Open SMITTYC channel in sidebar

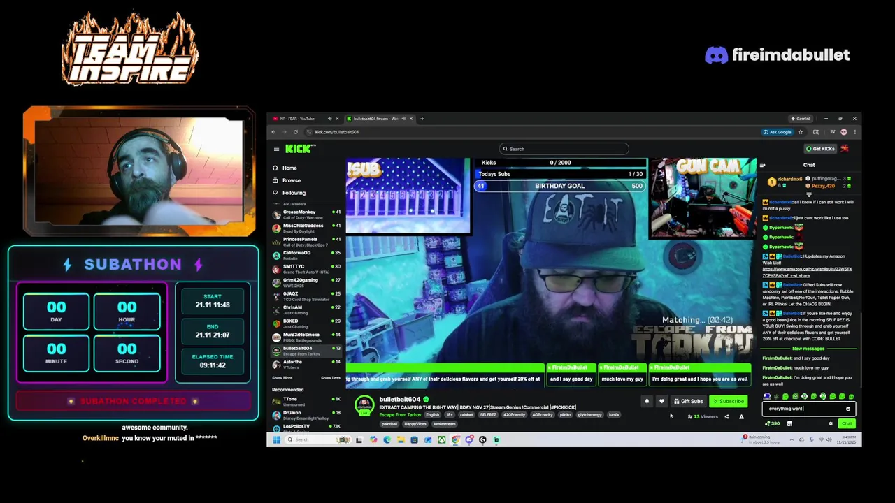click(x=306, y=269)
